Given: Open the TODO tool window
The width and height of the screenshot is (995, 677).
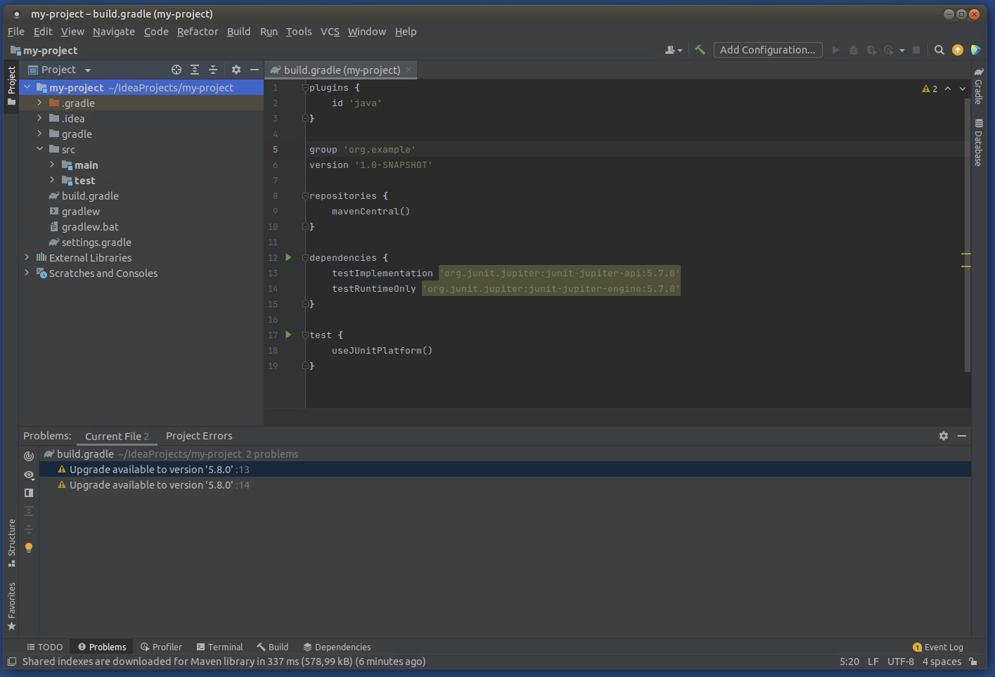Looking at the screenshot, I should coord(45,647).
